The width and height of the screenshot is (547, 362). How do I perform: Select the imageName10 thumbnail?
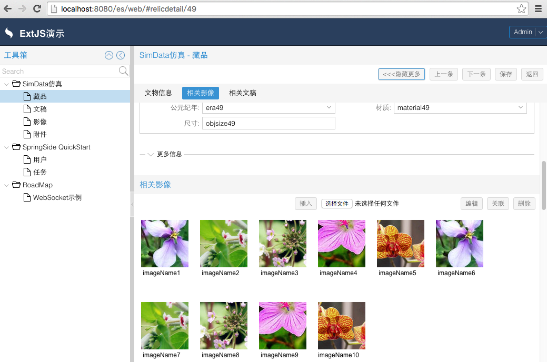[x=342, y=326]
